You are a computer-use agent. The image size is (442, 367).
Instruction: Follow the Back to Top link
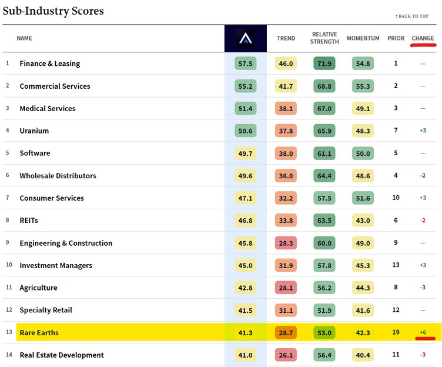[412, 16]
